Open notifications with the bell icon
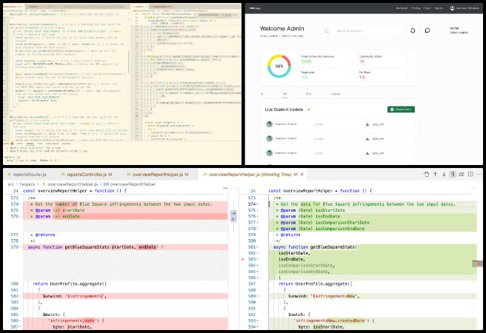Image resolution: width=486 pixels, height=333 pixels. [413, 30]
